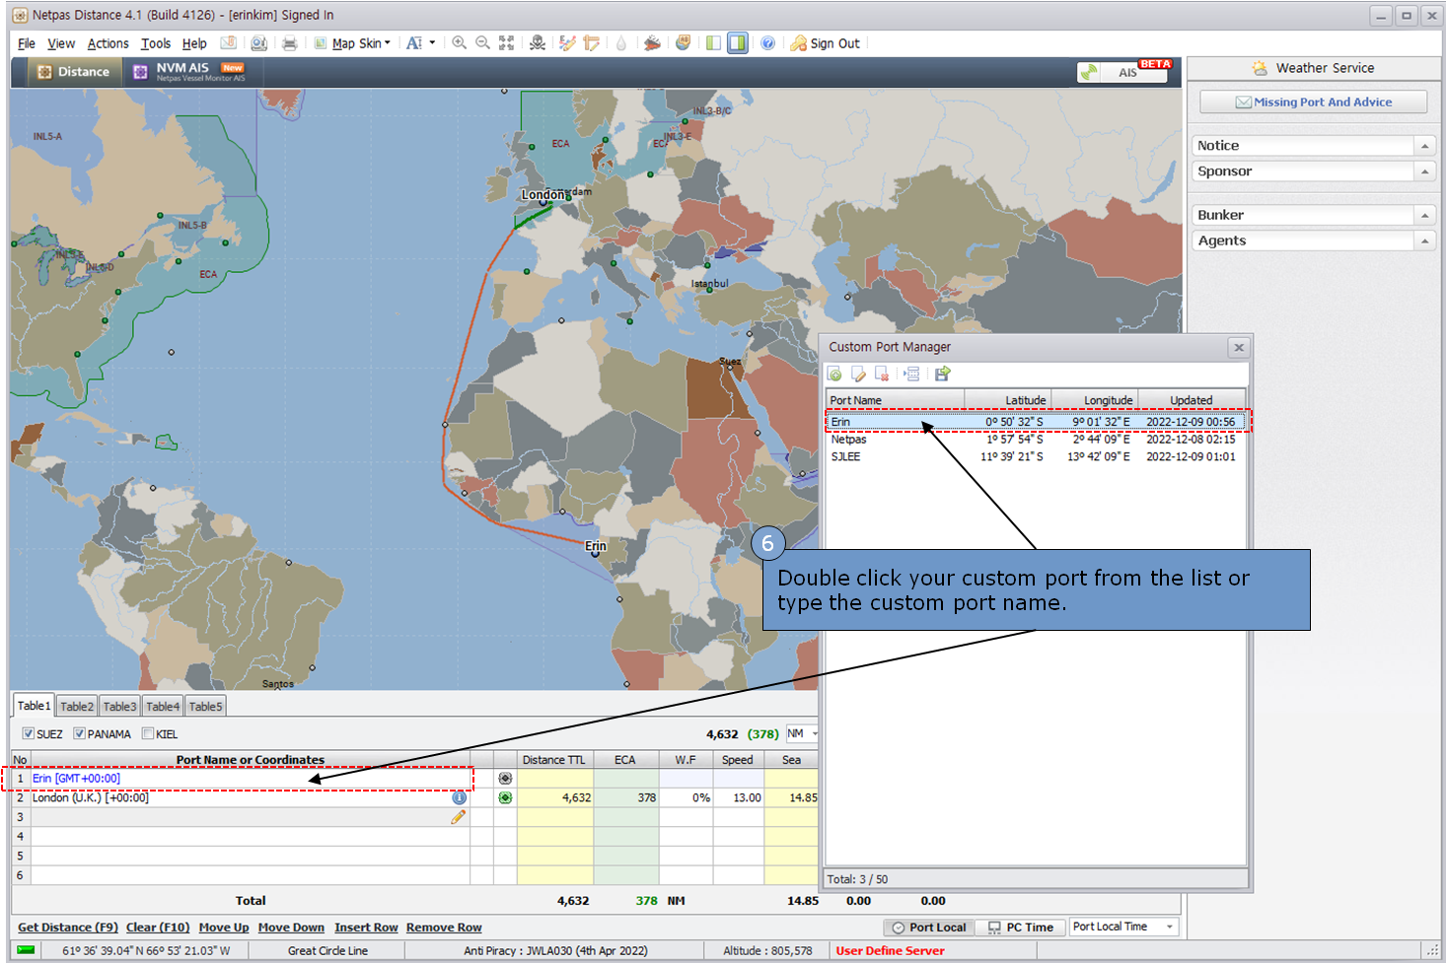The width and height of the screenshot is (1447, 964).
Task: Click the printer toolbar icon
Action: pos(289,43)
